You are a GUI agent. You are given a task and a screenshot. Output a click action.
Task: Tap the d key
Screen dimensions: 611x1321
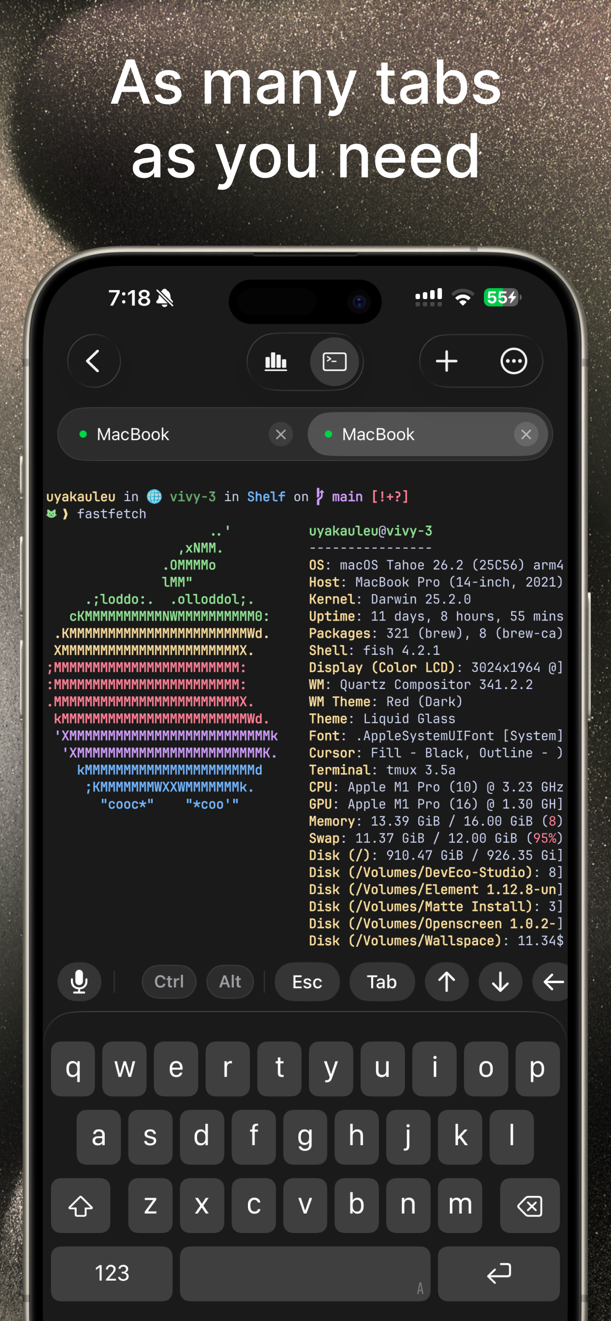(x=202, y=1137)
